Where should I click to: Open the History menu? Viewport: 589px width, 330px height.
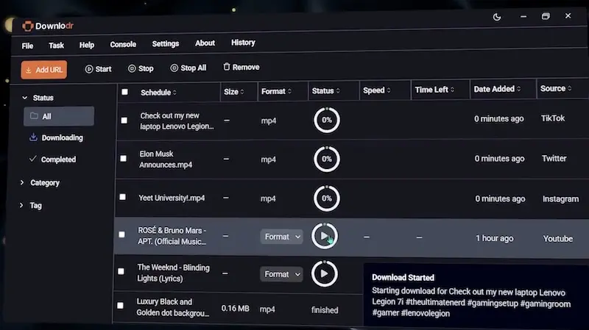[243, 43]
